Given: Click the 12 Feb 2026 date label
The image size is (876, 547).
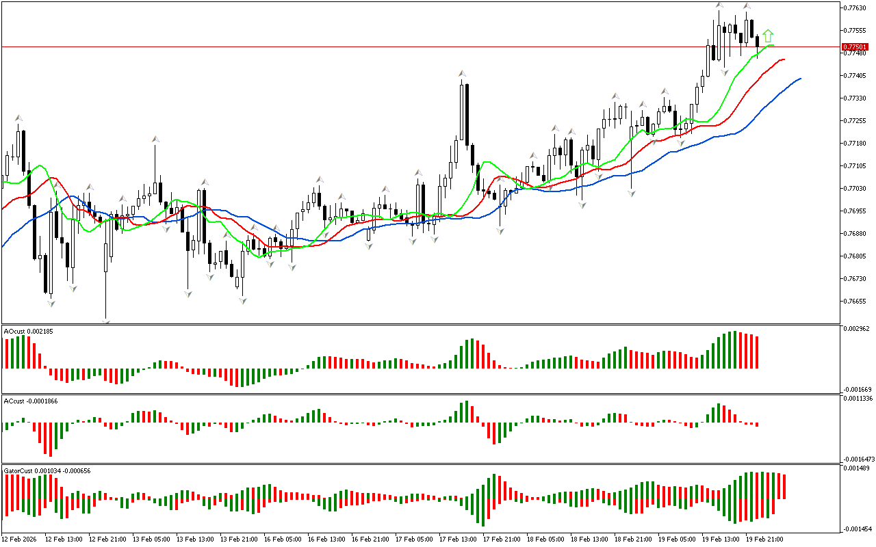Looking at the screenshot, I should 20,539.
